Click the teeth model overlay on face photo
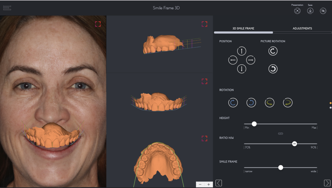This screenshot has width=332, height=188. (52, 136)
